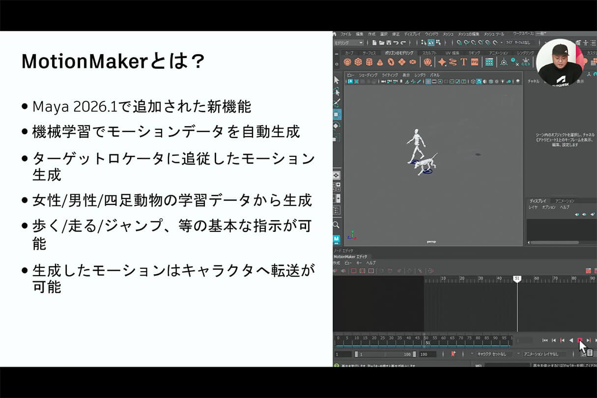Switch to the UV 編集 shelf tab
Screen dimensions: 597x398
coord(452,53)
